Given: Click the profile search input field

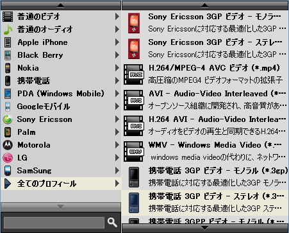Looking at the screenshot, I should point(54,223).
